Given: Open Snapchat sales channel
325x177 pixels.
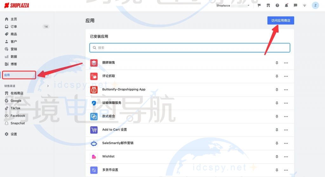Looking at the screenshot, I should pos(18,123).
